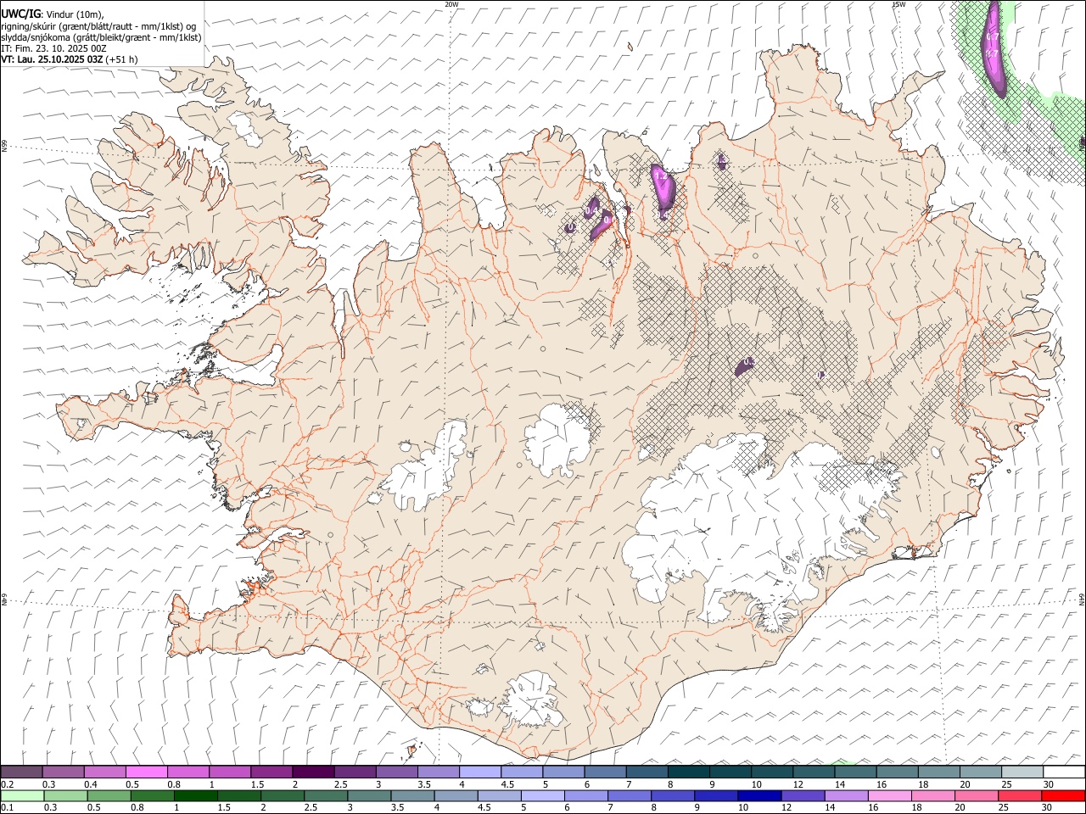Click the '14' label on the snow scale
The image size is (1086, 814).
pyautogui.click(x=840, y=784)
